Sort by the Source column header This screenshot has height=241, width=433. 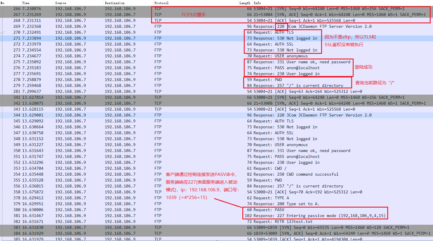pyautogui.click(x=79, y=3)
